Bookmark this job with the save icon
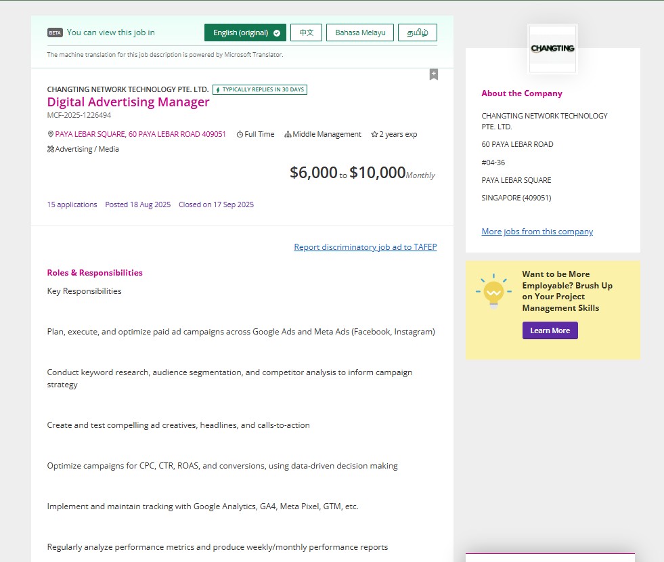664x562 pixels. coord(434,74)
